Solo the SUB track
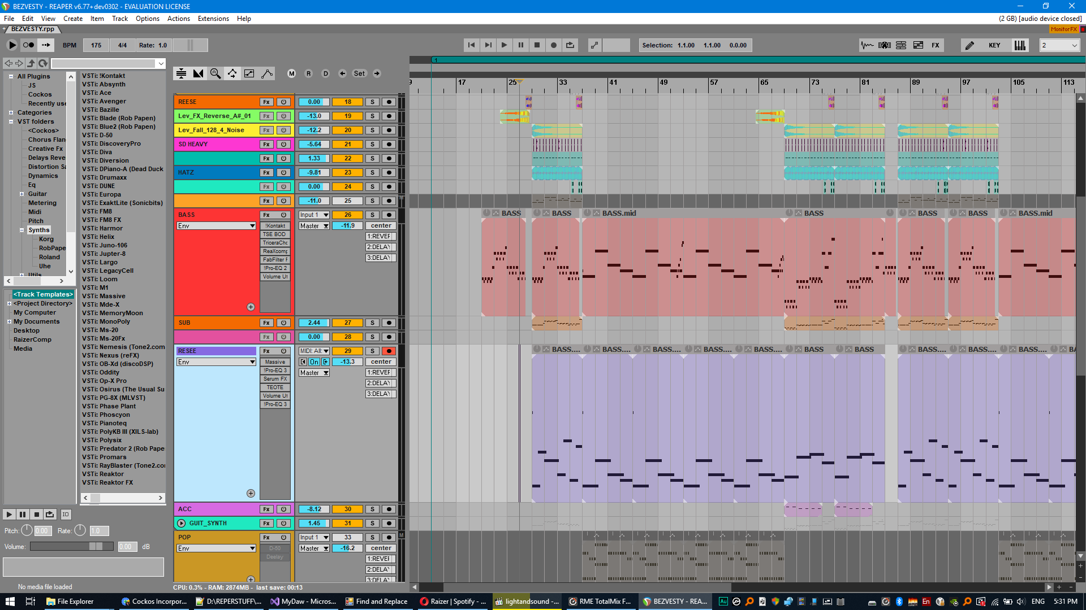 click(x=372, y=323)
